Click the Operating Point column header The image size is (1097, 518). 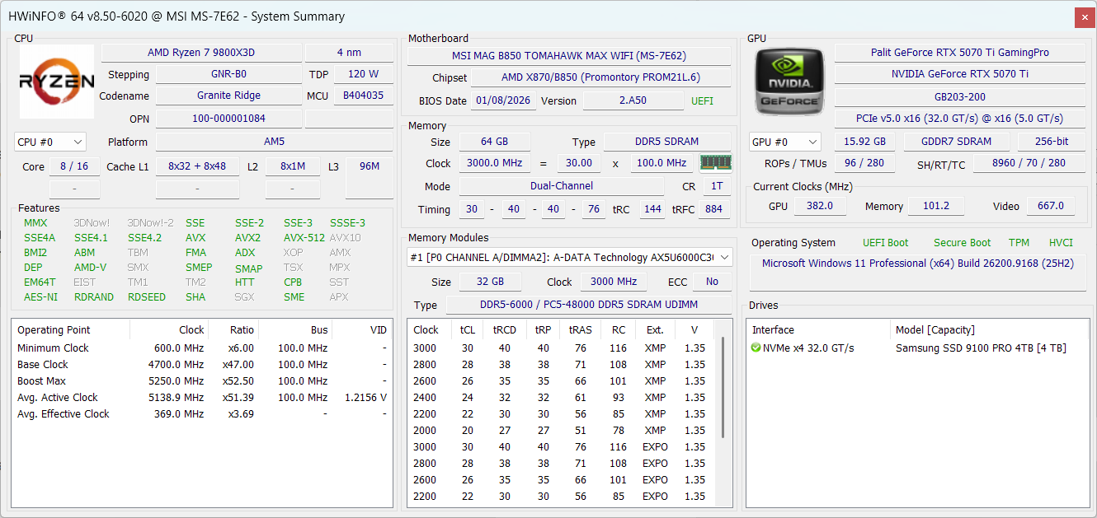(x=70, y=329)
